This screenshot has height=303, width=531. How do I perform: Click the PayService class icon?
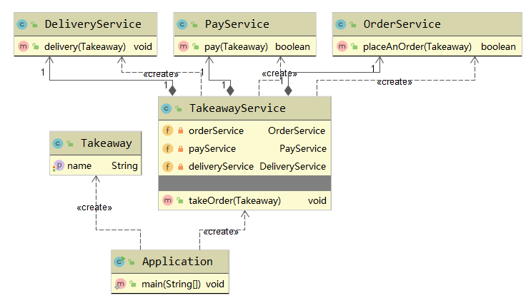[182, 24]
